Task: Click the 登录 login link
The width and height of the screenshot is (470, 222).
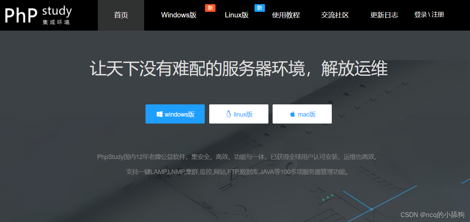Action: 421,15
